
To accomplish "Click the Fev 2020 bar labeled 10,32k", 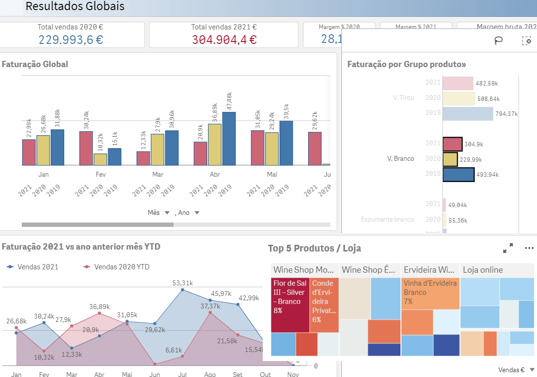I will pyautogui.click(x=100, y=160).
